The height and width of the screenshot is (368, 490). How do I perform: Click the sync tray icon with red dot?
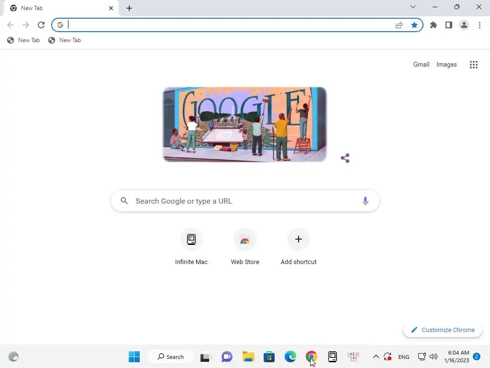pos(388,356)
